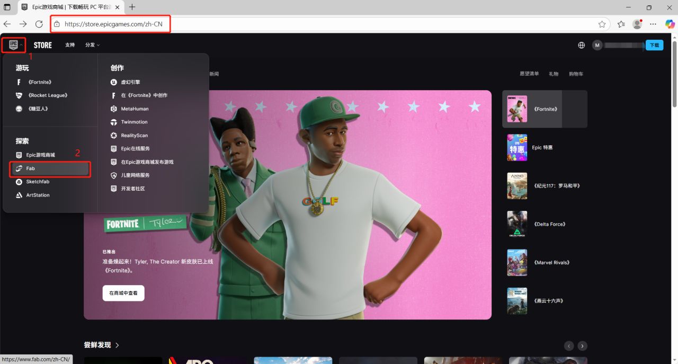Click the Twinmotion icon
Viewport: 678px width, 364px height.
114,122
